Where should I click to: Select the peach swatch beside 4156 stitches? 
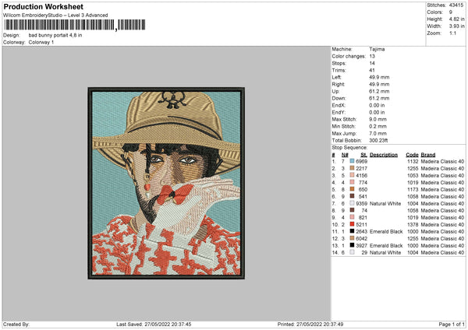(352, 175)
